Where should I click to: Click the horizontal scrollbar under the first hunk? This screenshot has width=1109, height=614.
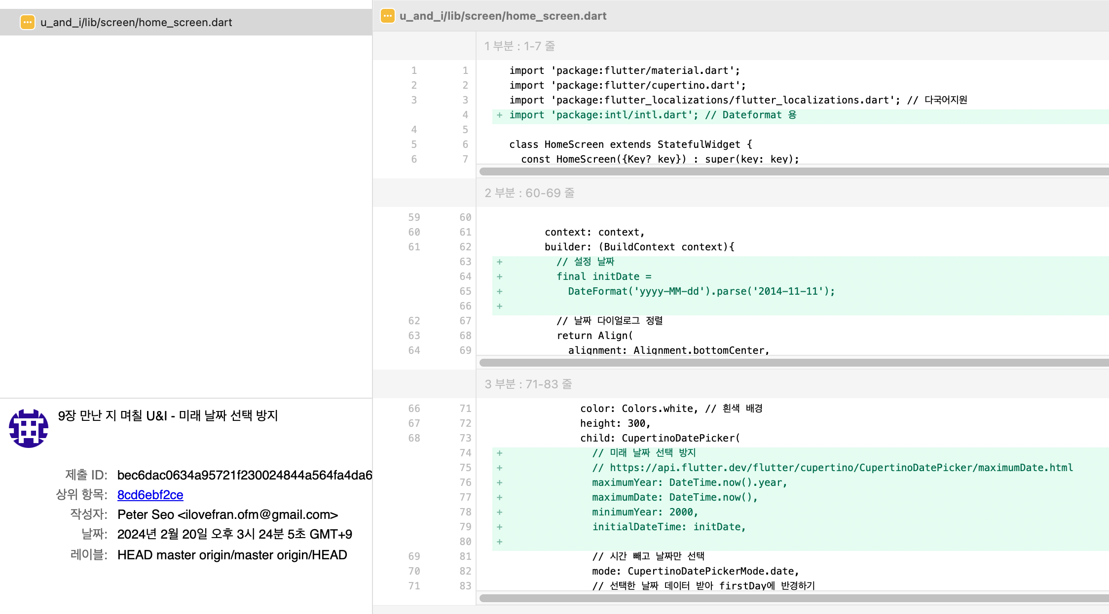(x=789, y=171)
